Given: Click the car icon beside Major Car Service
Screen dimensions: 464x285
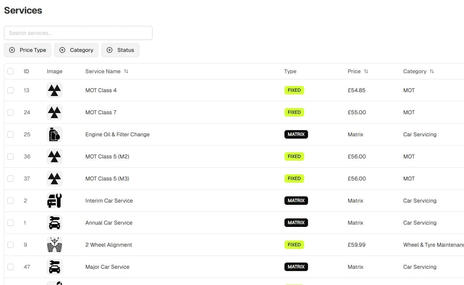Looking at the screenshot, I should tap(54, 267).
